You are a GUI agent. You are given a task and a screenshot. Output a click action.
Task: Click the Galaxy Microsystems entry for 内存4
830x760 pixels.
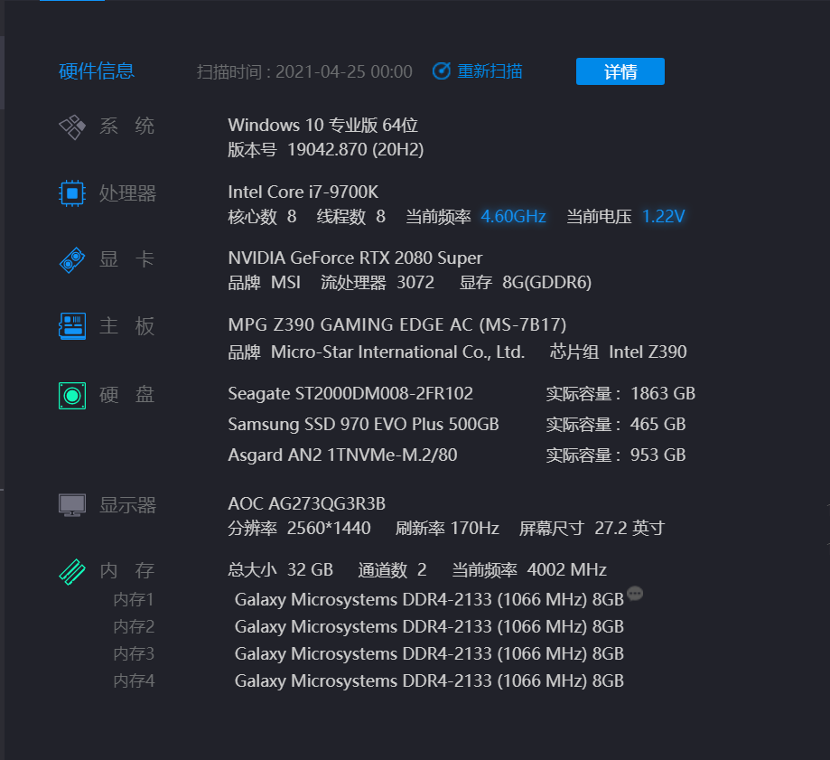[x=429, y=681]
